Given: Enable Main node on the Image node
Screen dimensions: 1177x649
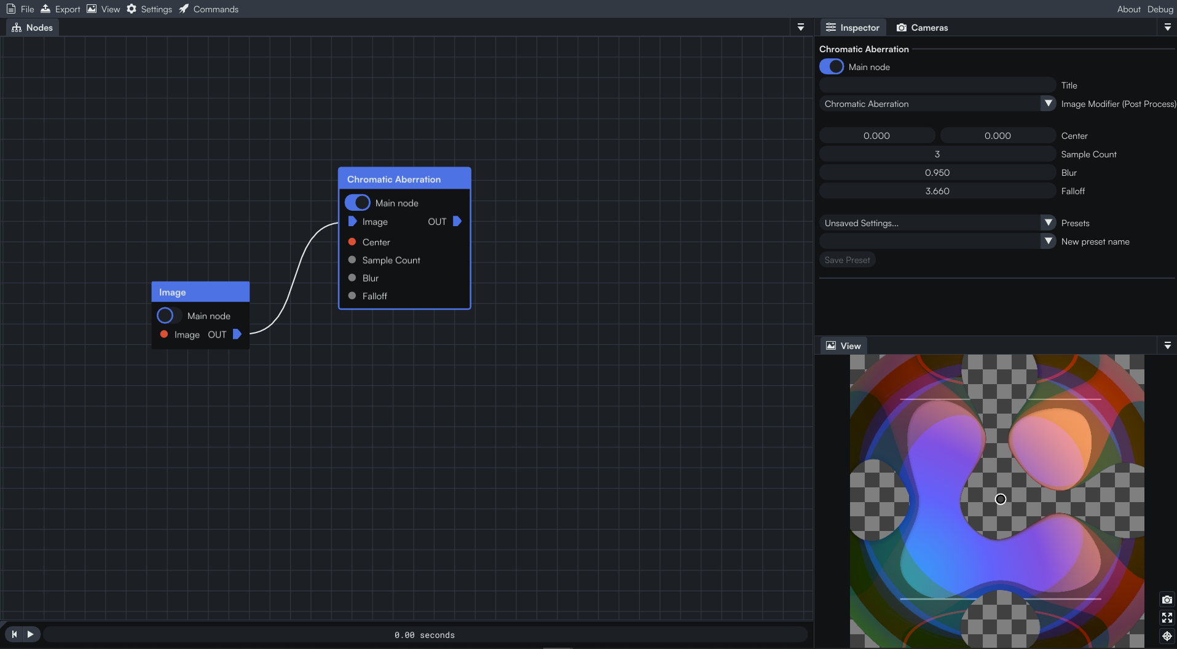Looking at the screenshot, I should tap(169, 315).
